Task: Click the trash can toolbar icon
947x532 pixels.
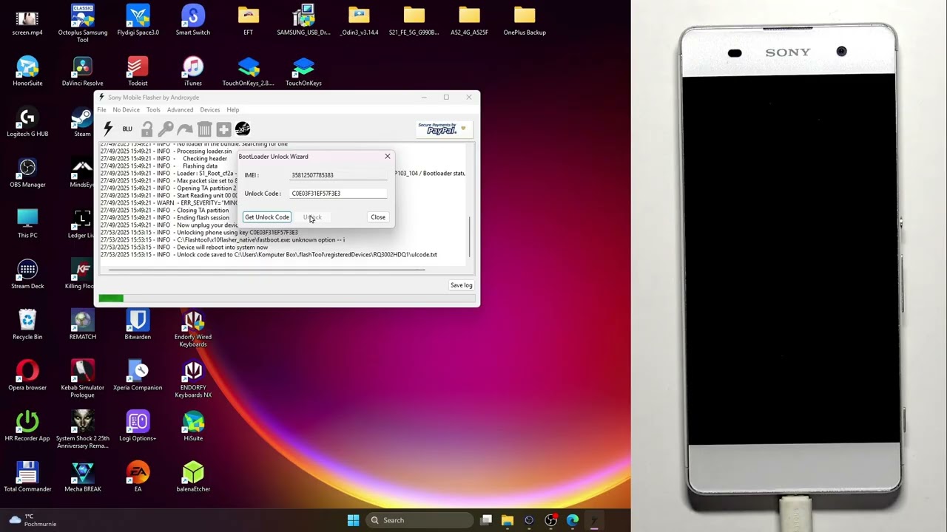Action: pyautogui.click(x=204, y=129)
